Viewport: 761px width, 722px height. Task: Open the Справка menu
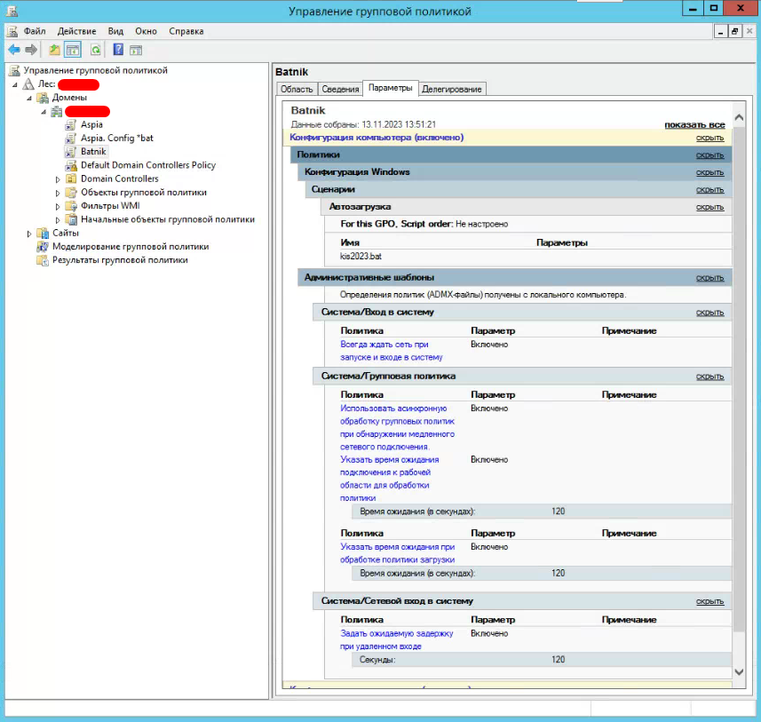coord(186,31)
